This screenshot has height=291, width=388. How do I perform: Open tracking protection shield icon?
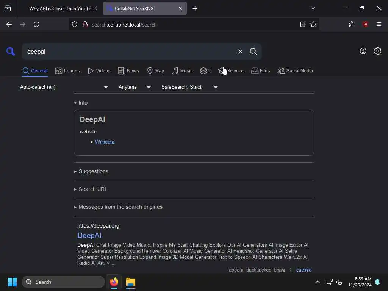pyautogui.click(x=75, y=24)
